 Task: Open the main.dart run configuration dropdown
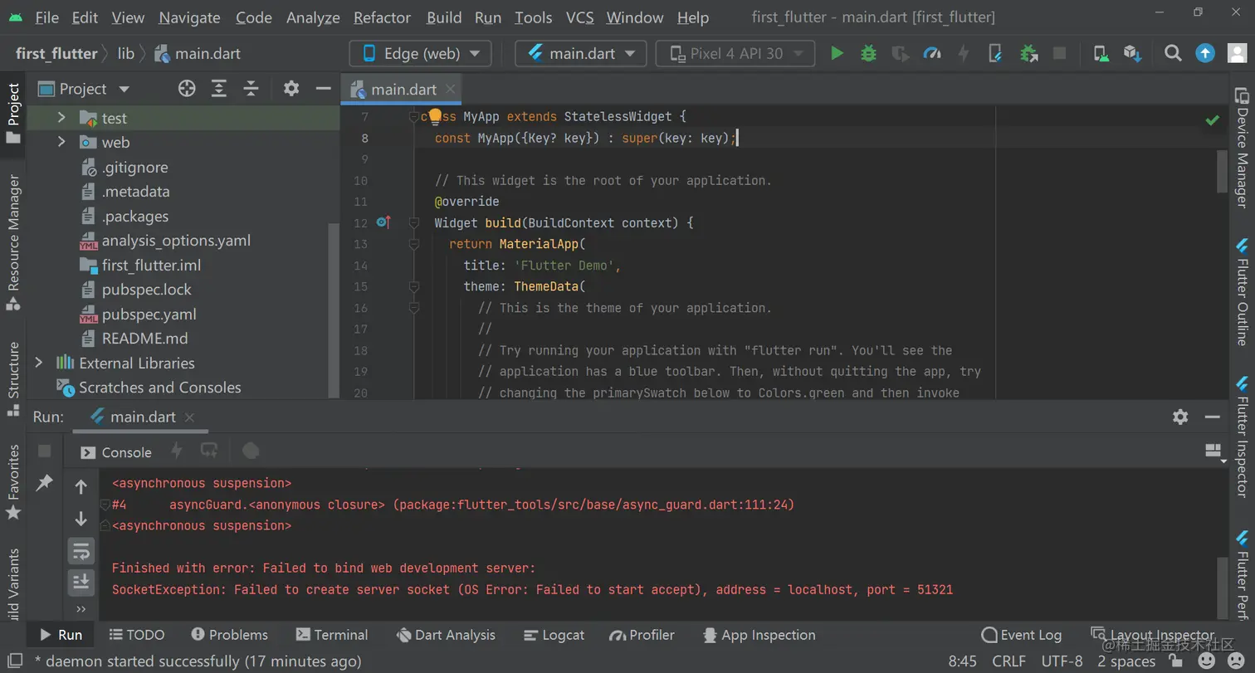581,54
